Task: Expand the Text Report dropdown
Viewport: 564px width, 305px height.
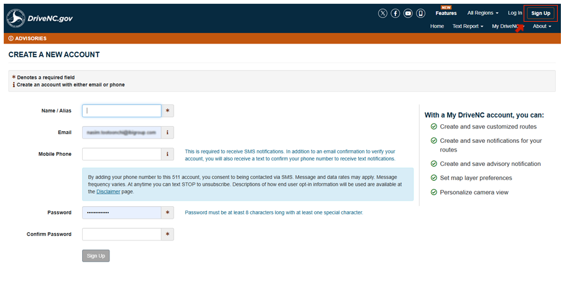Action: point(468,26)
